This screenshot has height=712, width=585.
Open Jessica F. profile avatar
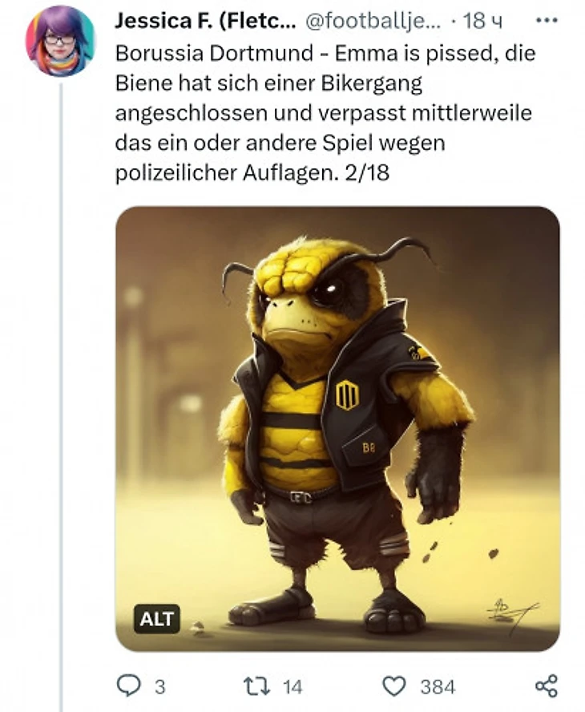(60, 42)
